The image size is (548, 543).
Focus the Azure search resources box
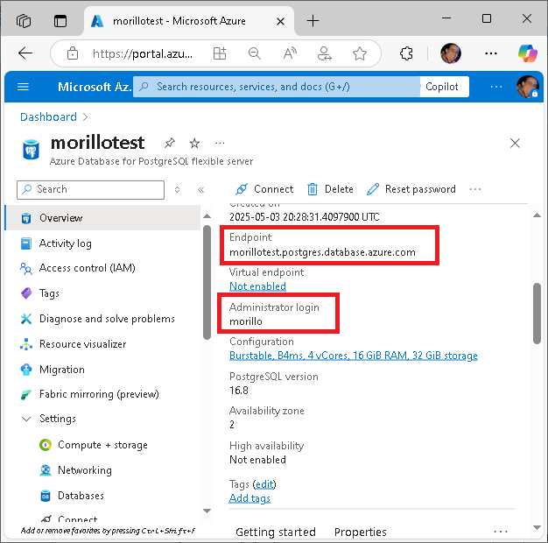point(277,87)
